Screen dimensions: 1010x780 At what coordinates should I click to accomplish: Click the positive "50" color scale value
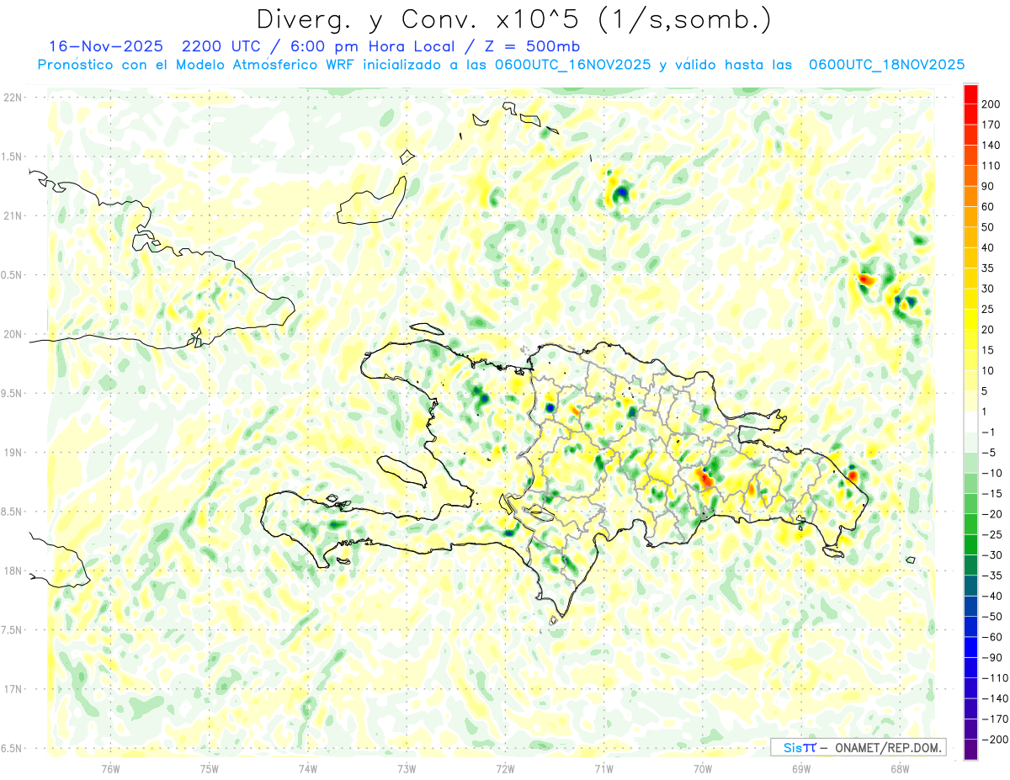tap(988, 227)
